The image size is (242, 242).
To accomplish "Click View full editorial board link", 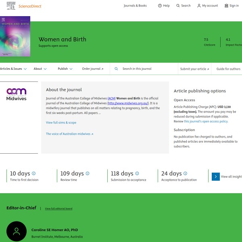I will [58, 209].
